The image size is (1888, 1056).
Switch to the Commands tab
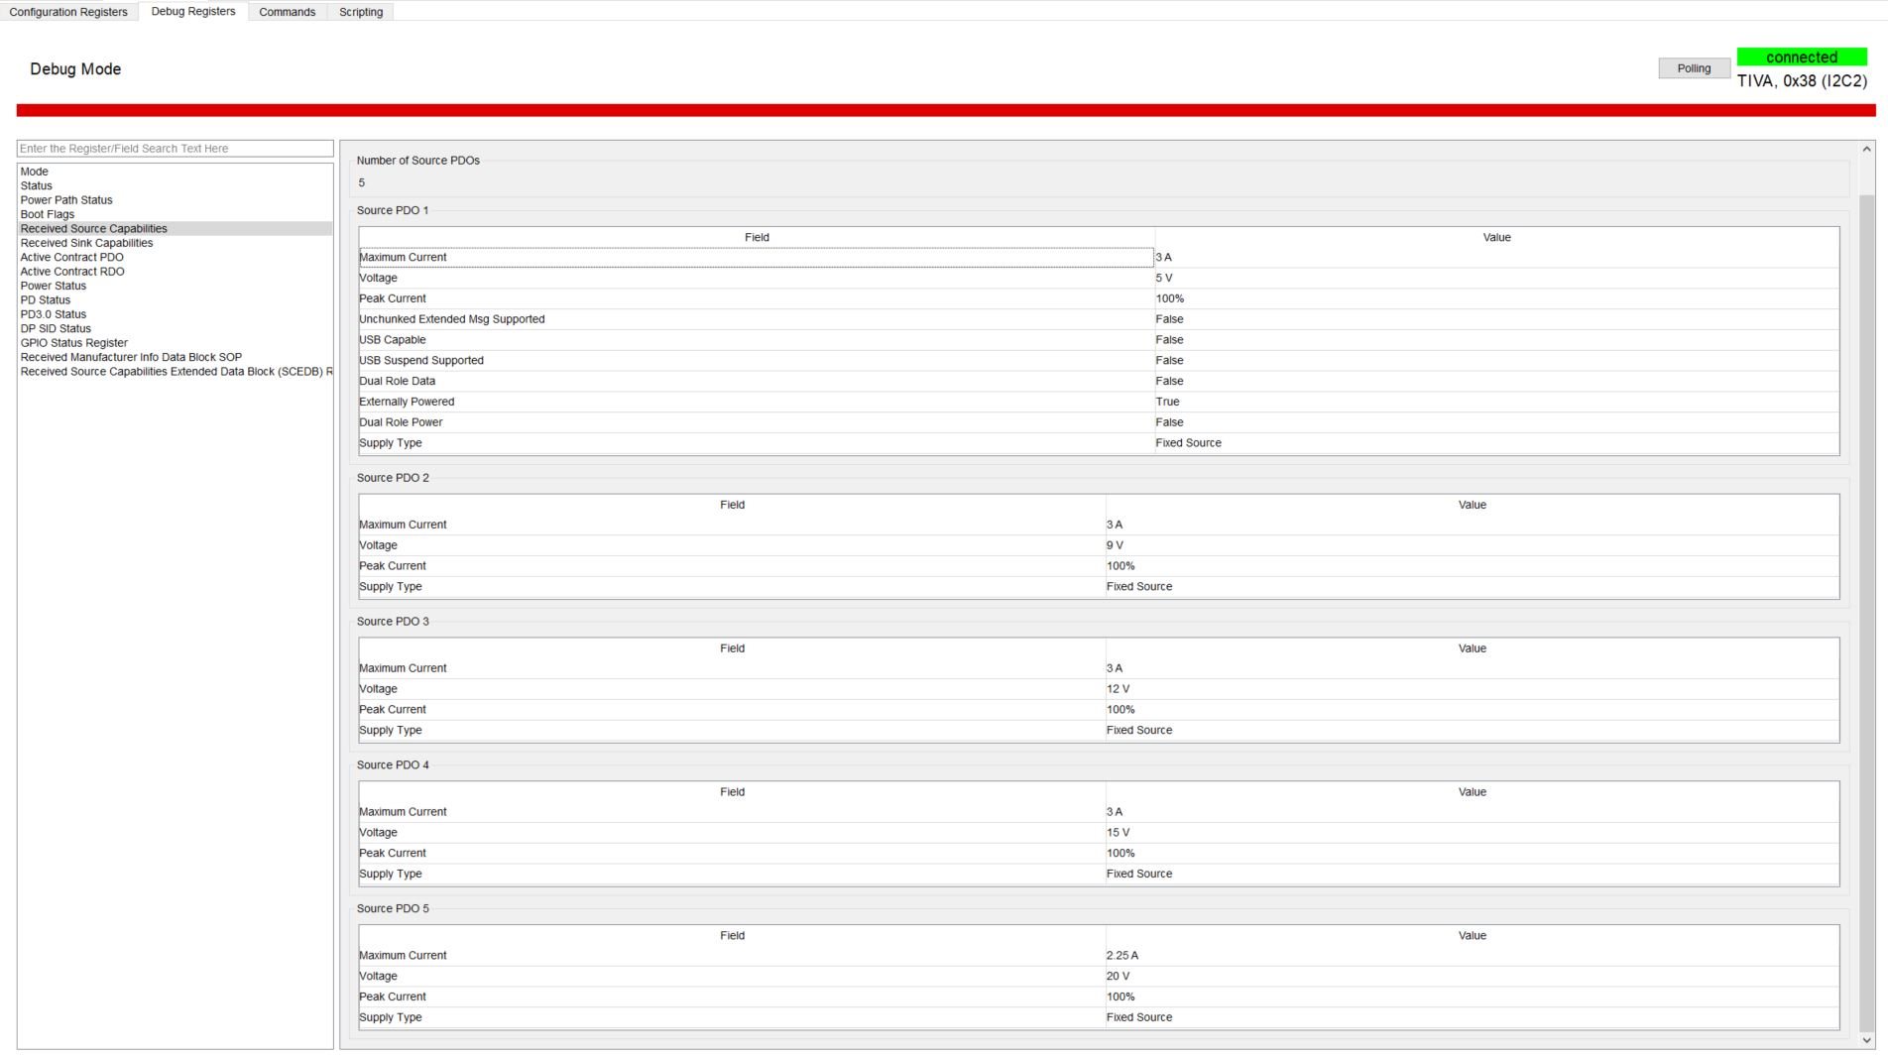(287, 11)
